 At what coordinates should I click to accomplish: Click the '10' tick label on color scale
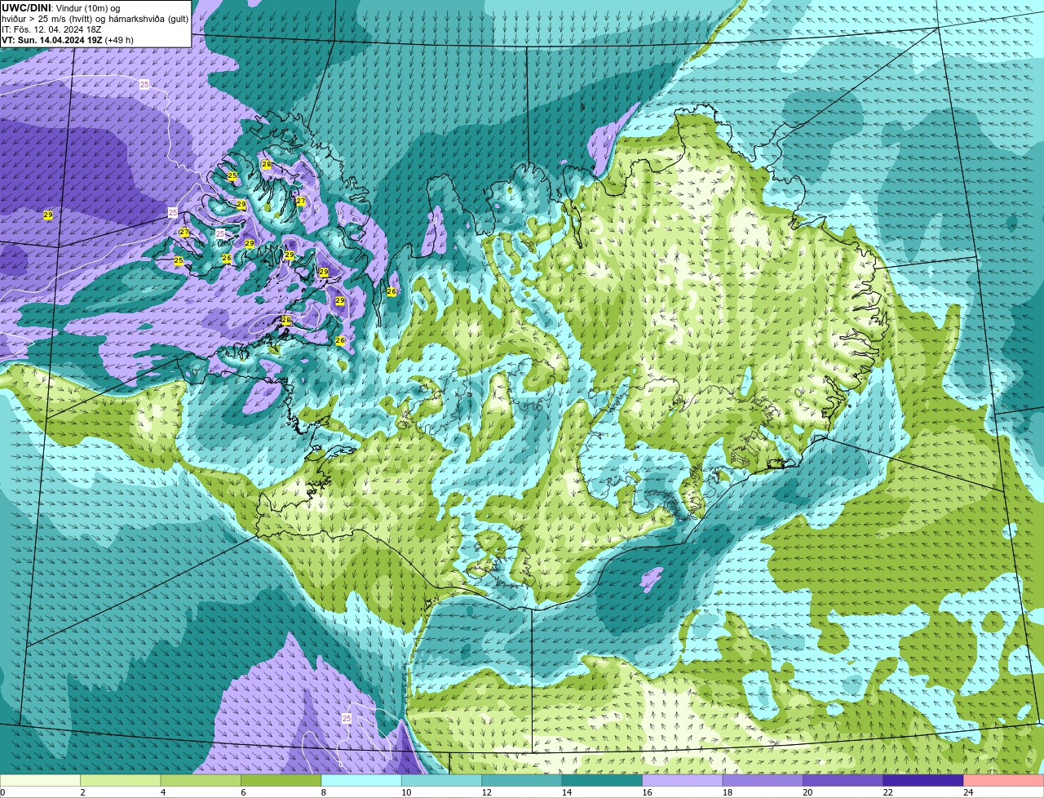click(x=406, y=792)
